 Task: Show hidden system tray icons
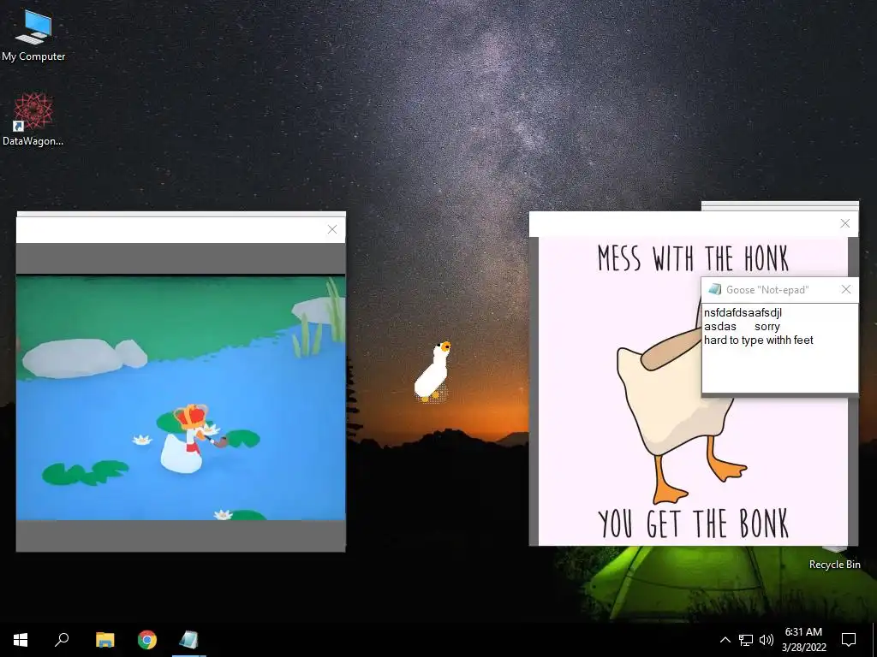click(x=725, y=640)
